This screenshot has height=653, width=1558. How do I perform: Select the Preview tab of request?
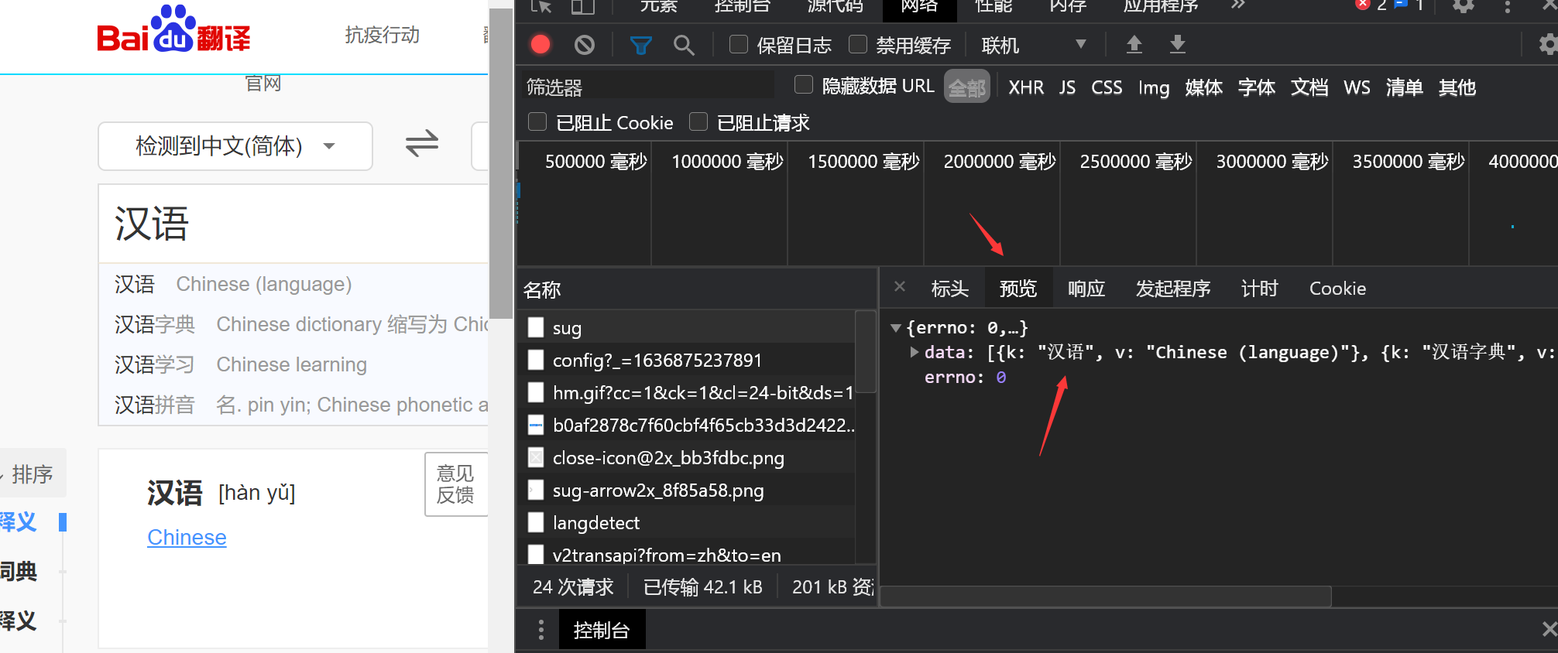click(x=1018, y=289)
